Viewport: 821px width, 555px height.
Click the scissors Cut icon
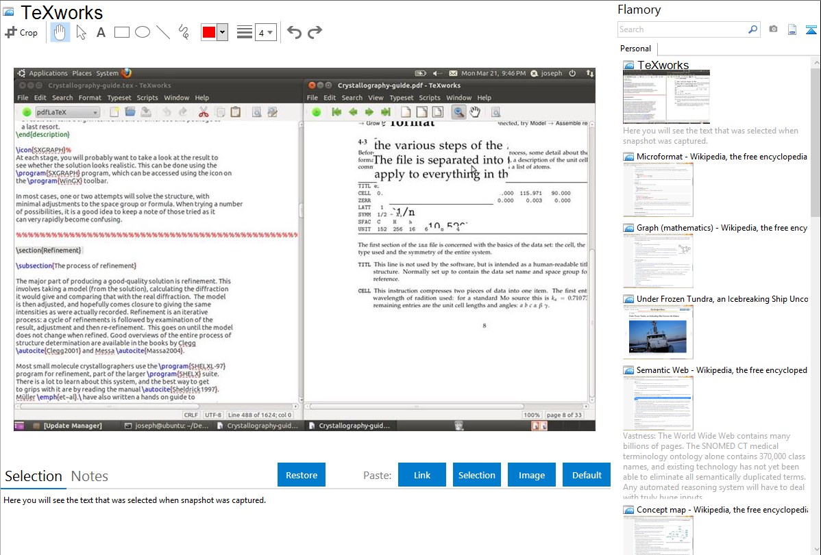tap(204, 112)
